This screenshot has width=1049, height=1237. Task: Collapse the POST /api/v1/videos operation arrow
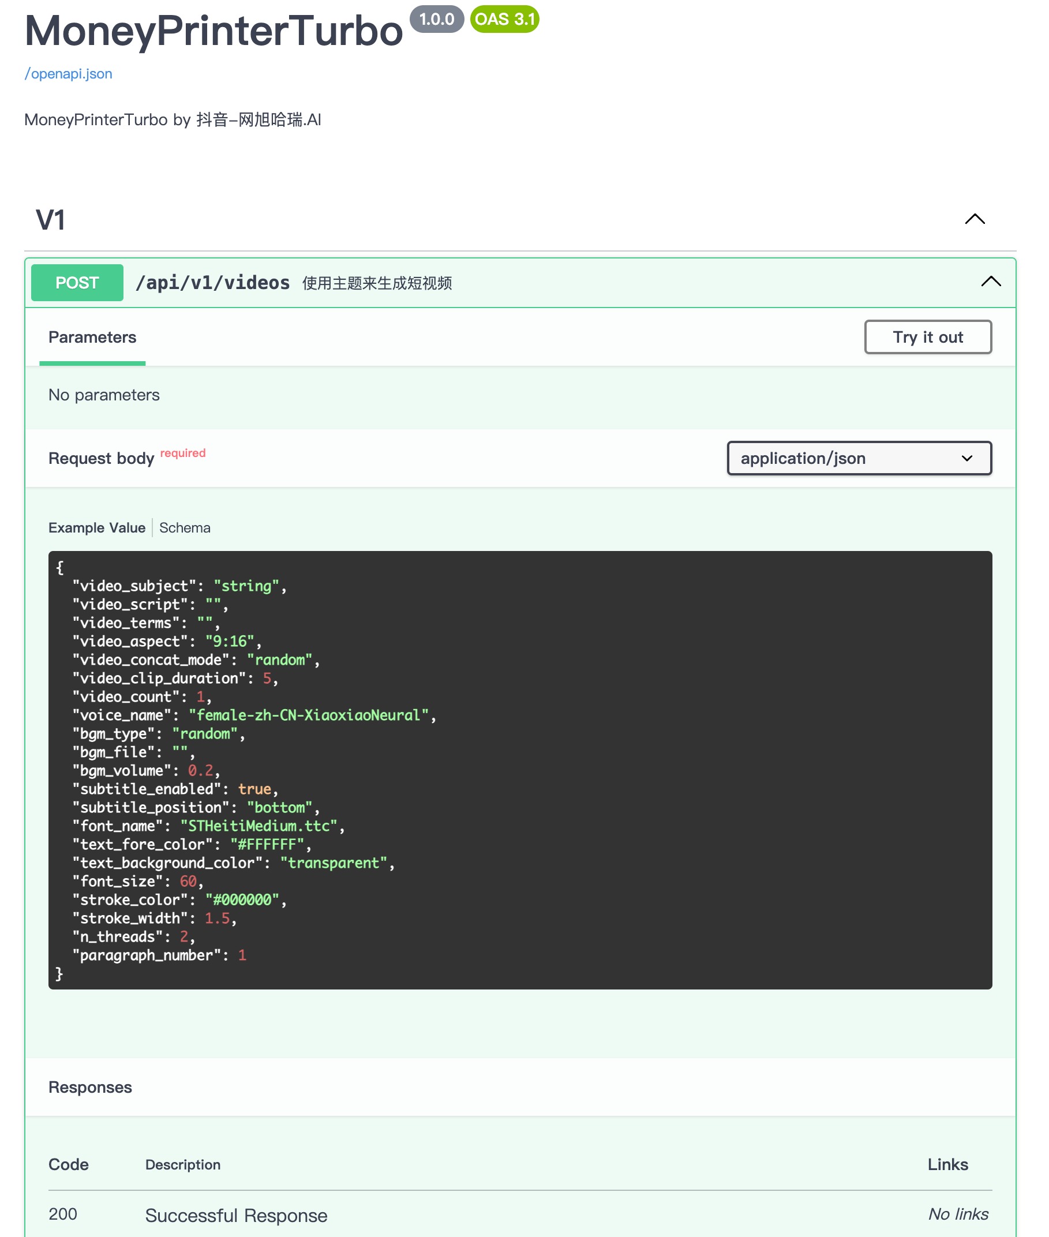coord(990,282)
